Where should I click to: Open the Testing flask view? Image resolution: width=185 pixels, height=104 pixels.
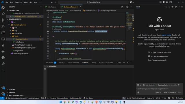(x=3, y=45)
